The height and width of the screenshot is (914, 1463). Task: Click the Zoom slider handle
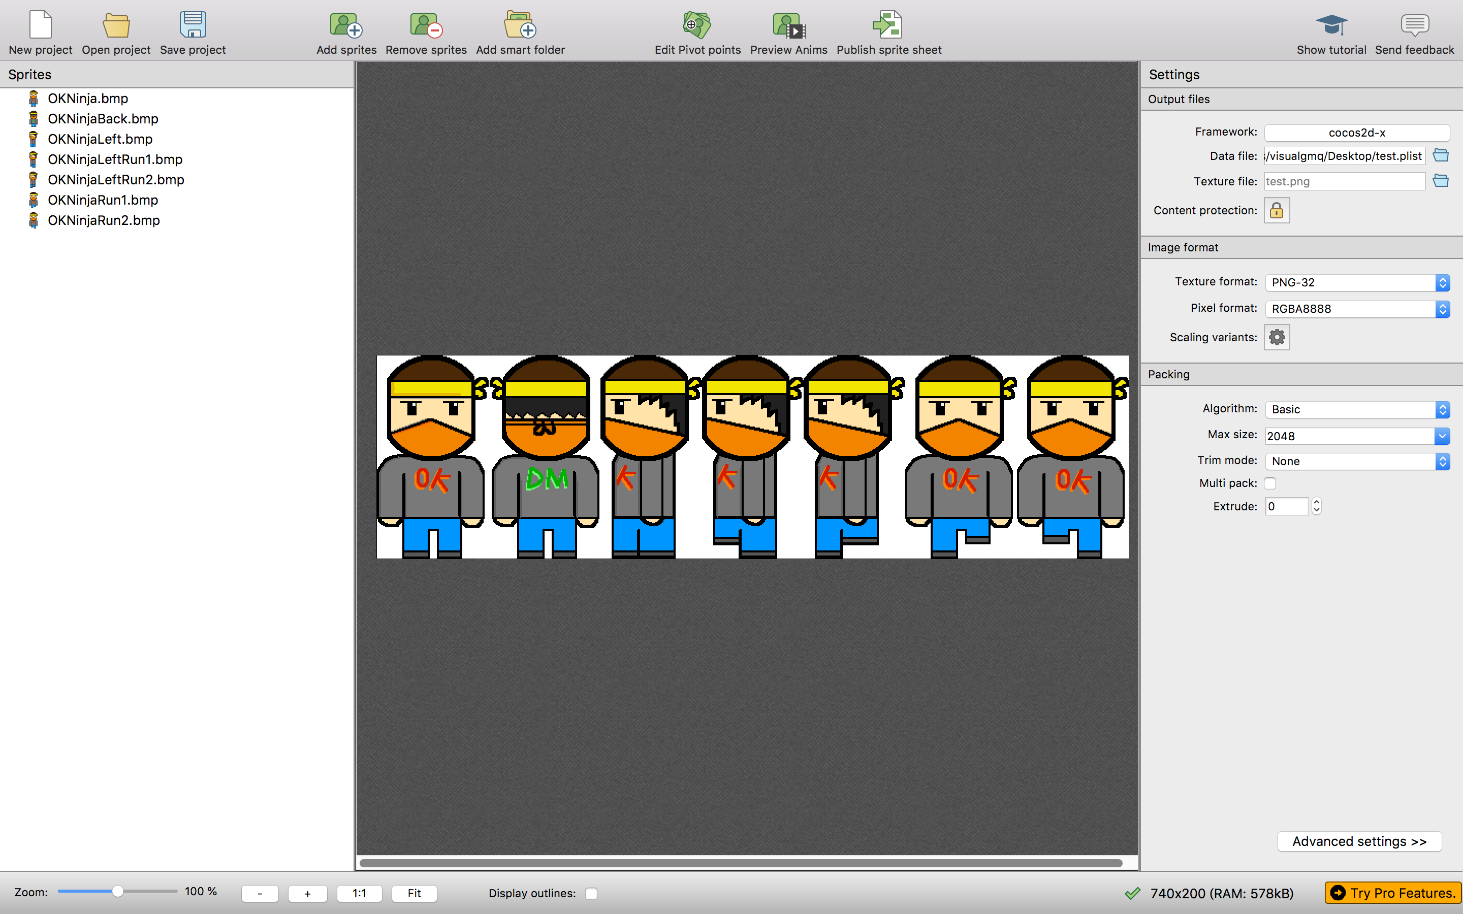click(118, 892)
